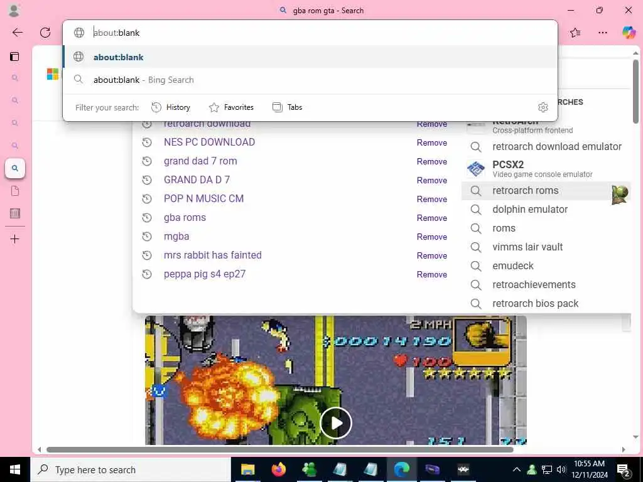Screen dimensions: 643x482
Task: Remove NES PC DOWNLOAD from history
Action: 432,142
